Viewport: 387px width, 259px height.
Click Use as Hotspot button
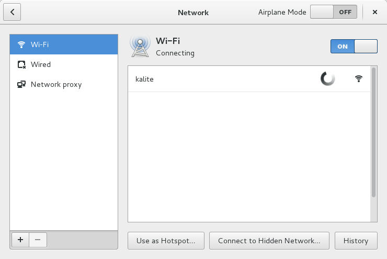166,241
